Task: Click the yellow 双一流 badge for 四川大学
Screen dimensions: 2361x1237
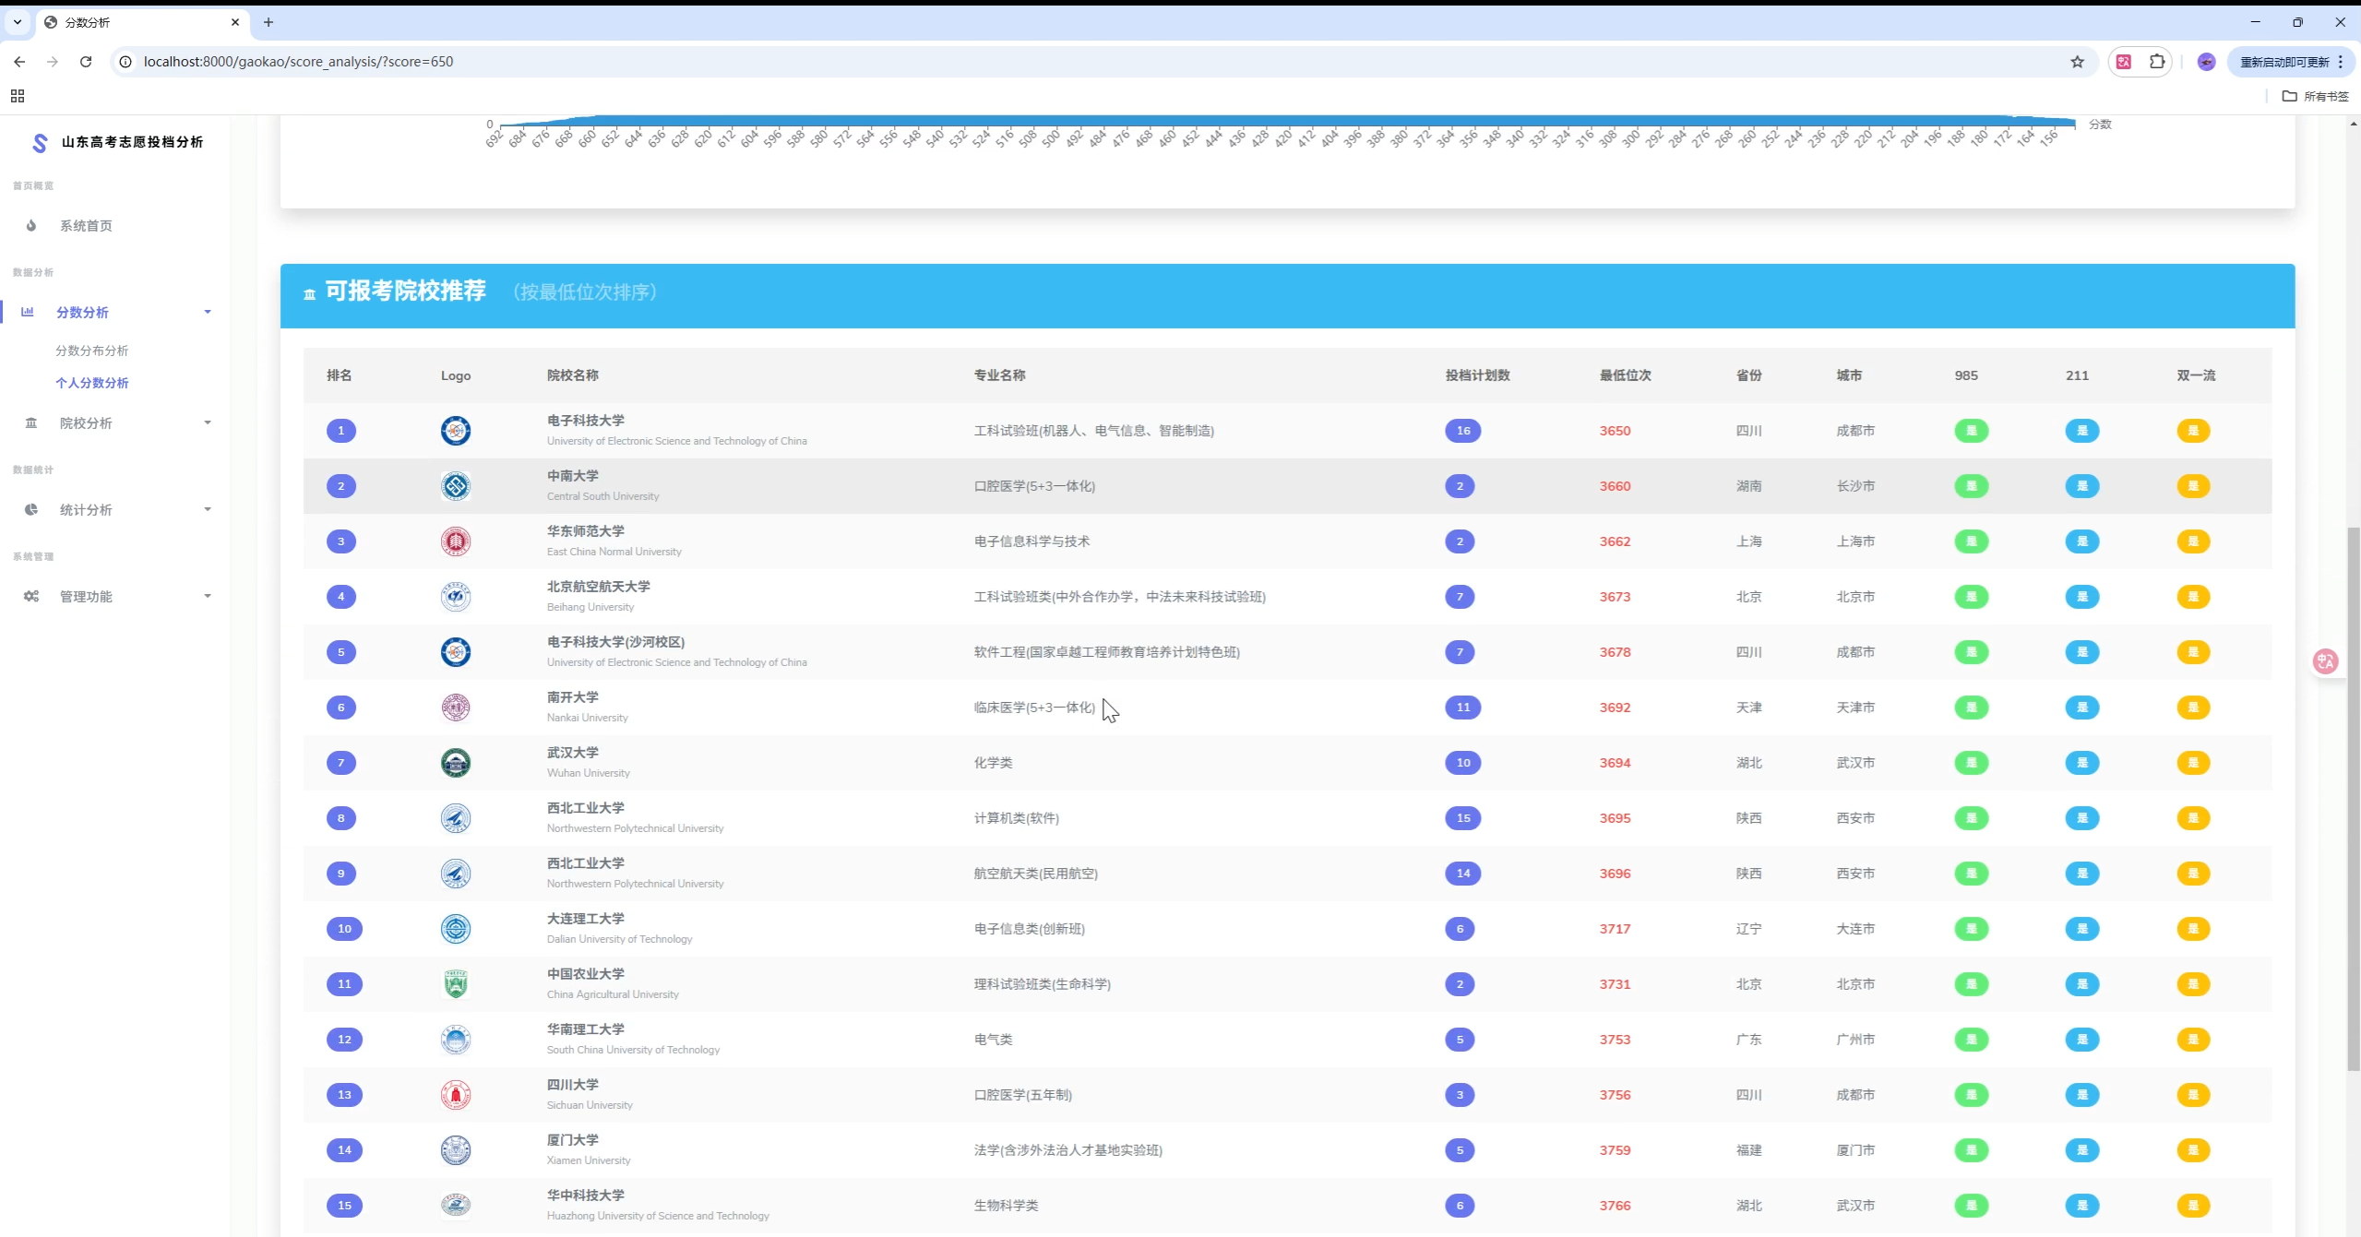Action: click(x=2193, y=1095)
